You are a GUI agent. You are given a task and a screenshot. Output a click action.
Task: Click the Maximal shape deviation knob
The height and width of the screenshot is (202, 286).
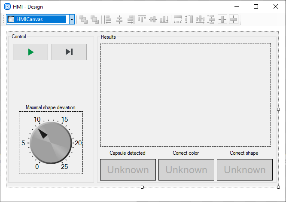pos(51,143)
